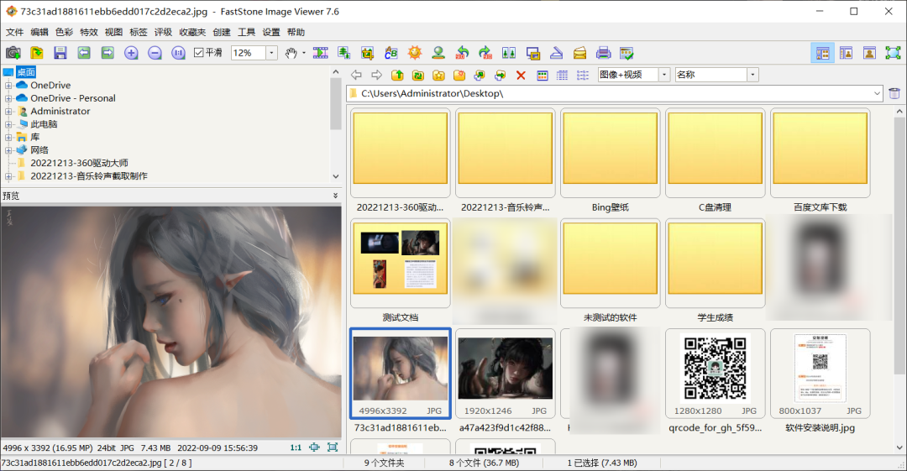The height and width of the screenshot is (471, 907).
Task: Click the zoom in plus icon
Action: coord(131,53)
